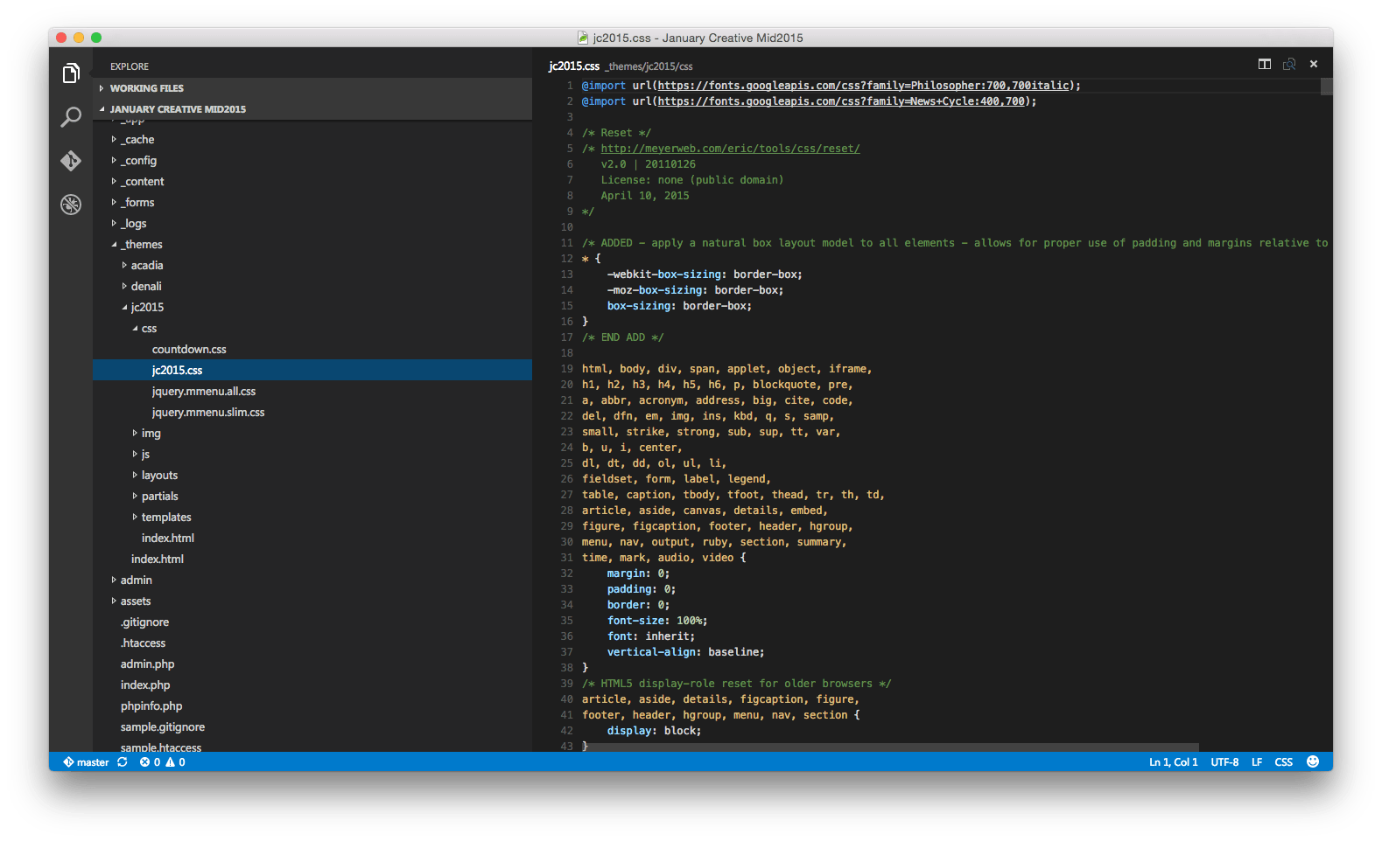The width and height of the screenshot is (1382, 841).
Task: Close the jc2015.css editor
Action: [x=1313, y=64]
